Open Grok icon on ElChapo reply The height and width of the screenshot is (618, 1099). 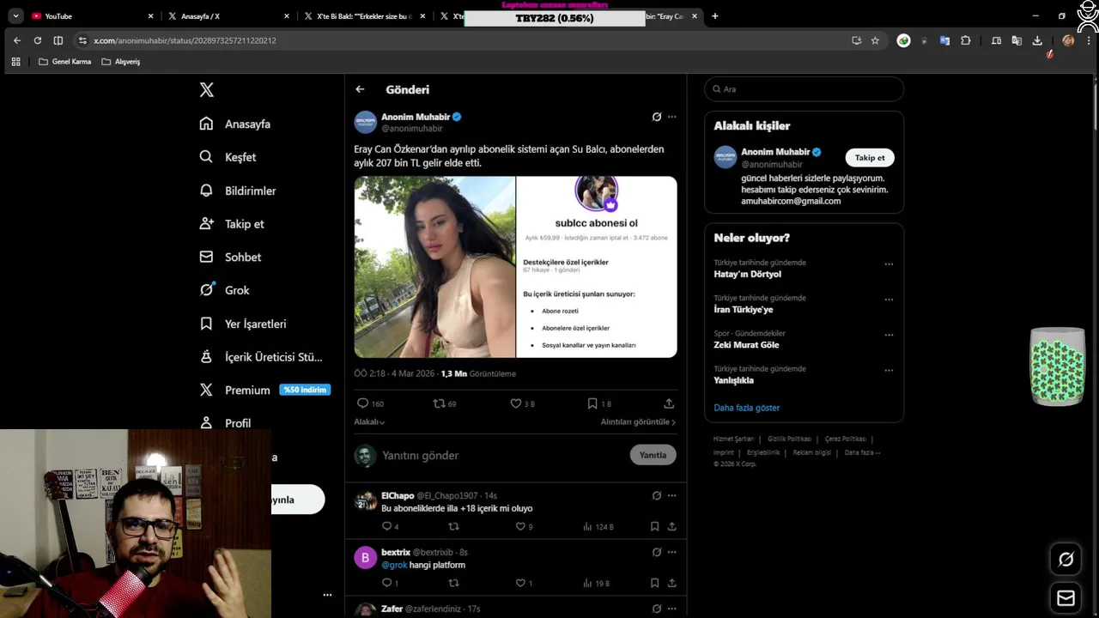657,495
